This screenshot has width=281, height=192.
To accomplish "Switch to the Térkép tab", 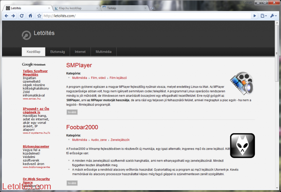I will coord(125,8).
